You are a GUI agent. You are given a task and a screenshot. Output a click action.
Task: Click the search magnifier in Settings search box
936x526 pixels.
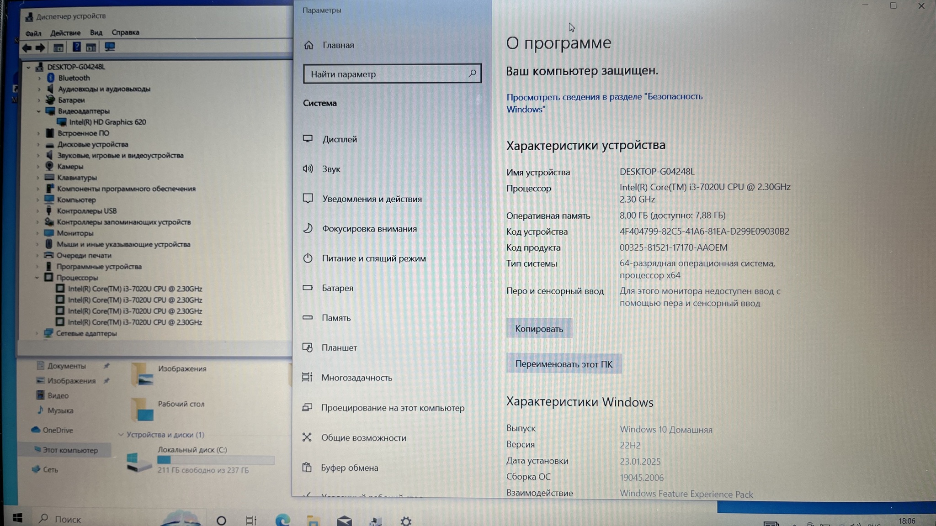(x=472, y=74)
